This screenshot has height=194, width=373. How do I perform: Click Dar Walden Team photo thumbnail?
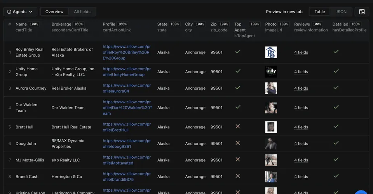pyautogui.click(x=271, y=107)
